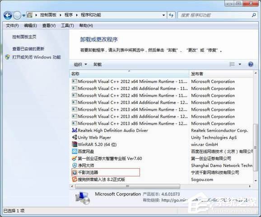Select 千影浏览器 program name
Screen dimensions: 261x217
tap(88, 173)
